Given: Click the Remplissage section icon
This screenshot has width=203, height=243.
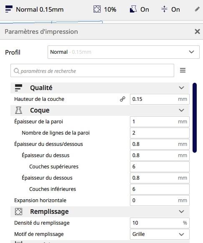Looking at the screenshot, I should coord(18,212).
